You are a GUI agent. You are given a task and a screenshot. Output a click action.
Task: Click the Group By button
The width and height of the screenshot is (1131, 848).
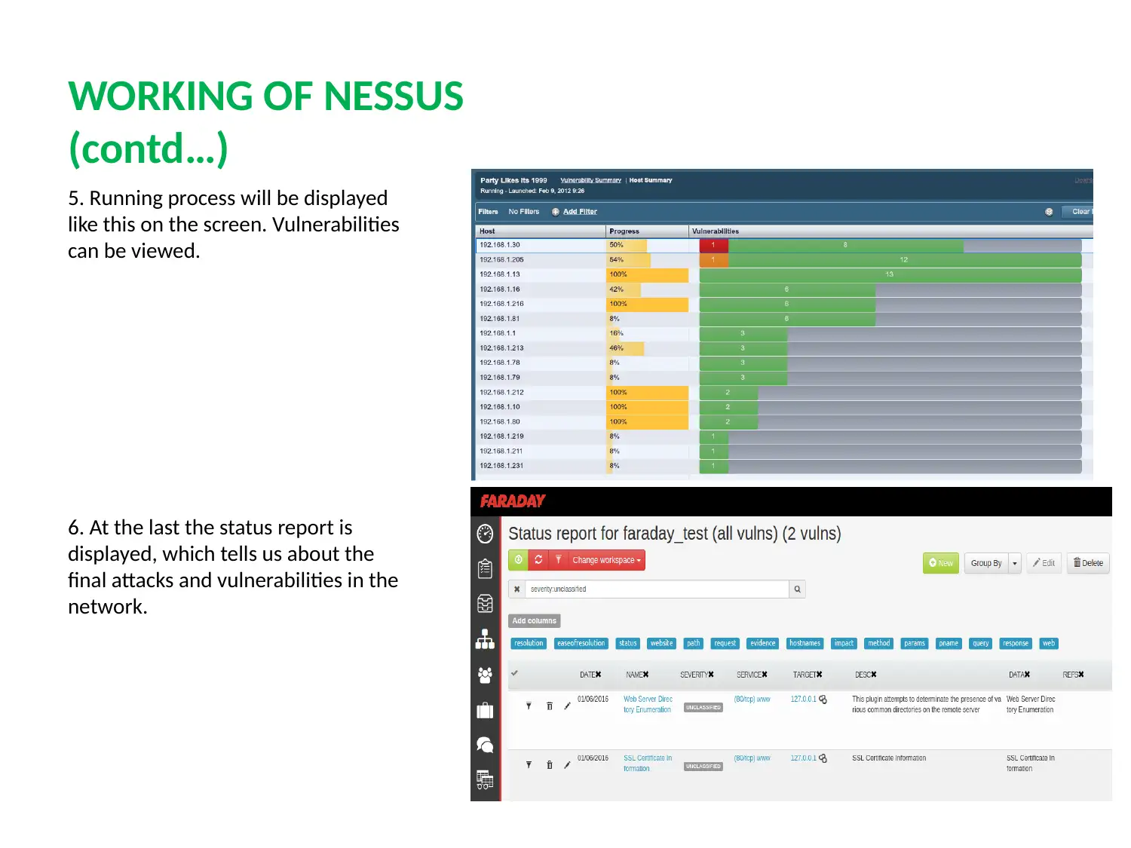(986, 563)
